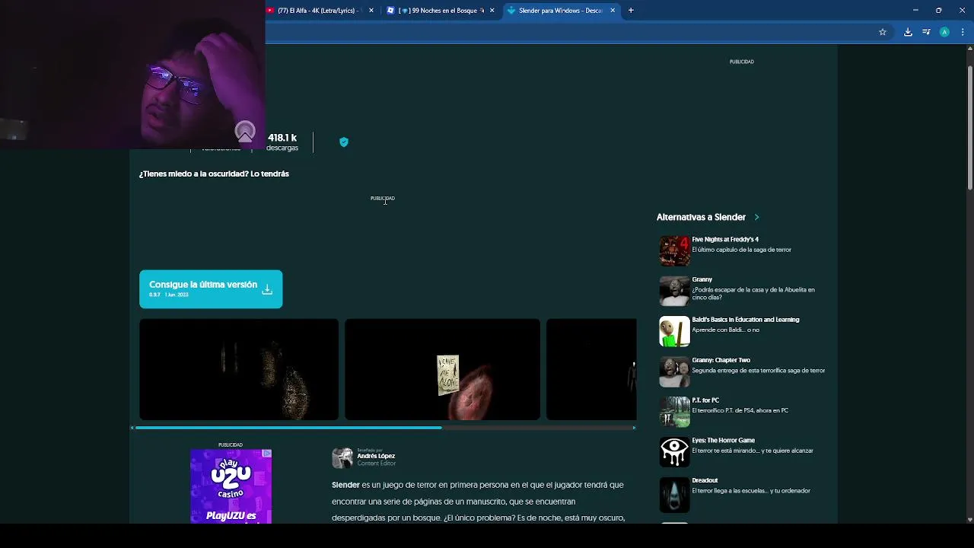Click the blue security shield badge
974x548 pixels.
[x=344, y=142]
